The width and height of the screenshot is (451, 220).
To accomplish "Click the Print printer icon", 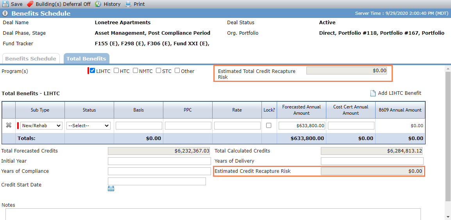I will click(128, 4).
